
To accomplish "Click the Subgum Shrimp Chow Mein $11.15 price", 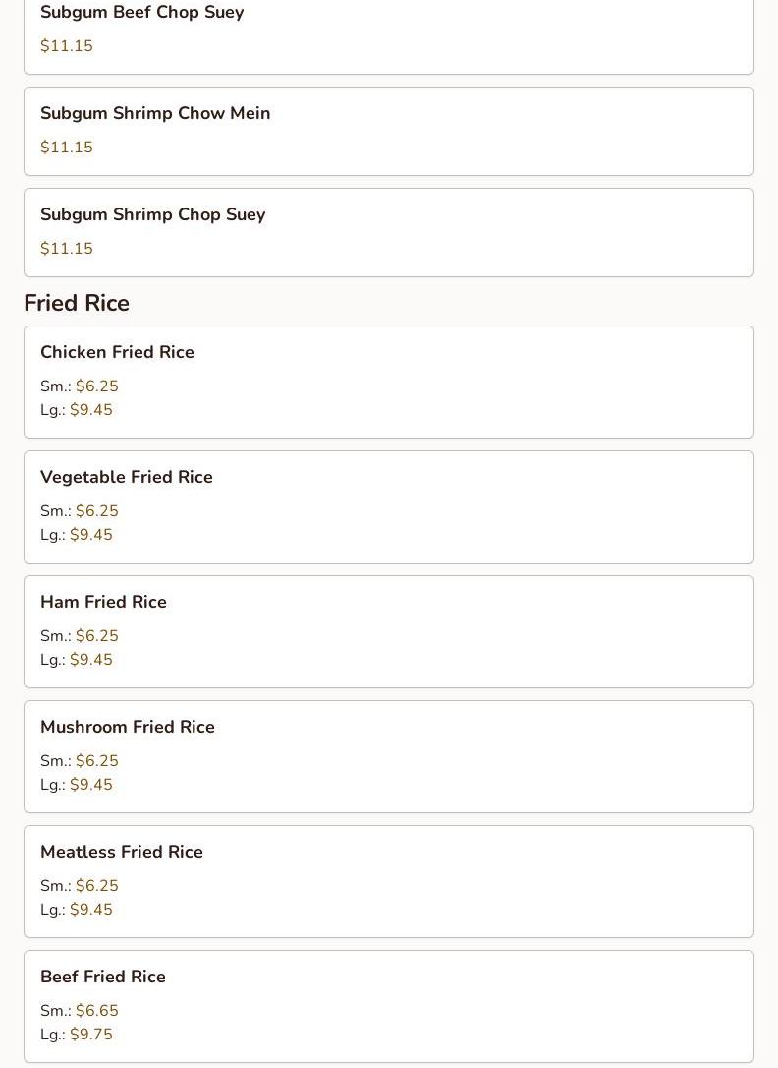I will click(x=66, y=148).
